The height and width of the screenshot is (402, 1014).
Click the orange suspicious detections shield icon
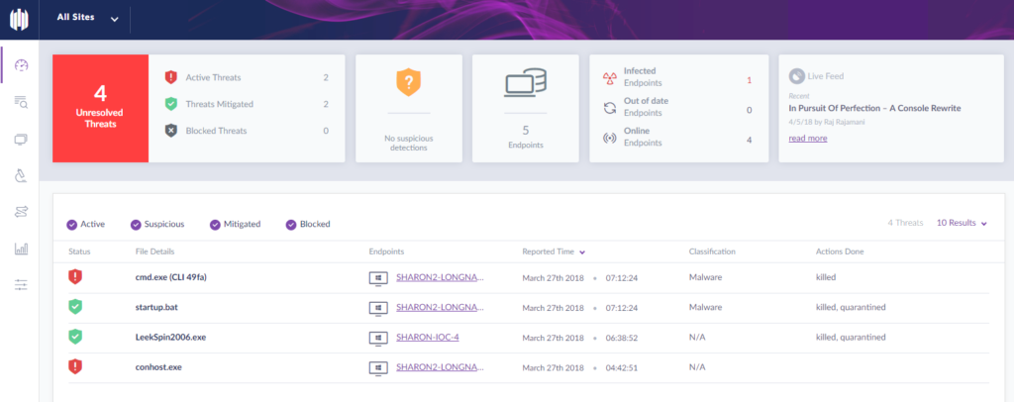[409, 82]
